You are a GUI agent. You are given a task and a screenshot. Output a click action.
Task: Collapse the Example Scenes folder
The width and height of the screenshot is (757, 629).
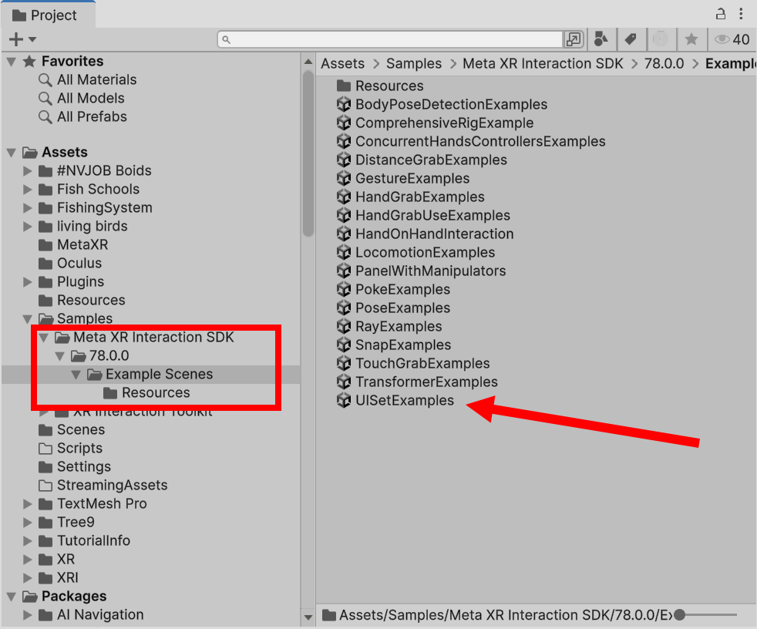point(76,375)
